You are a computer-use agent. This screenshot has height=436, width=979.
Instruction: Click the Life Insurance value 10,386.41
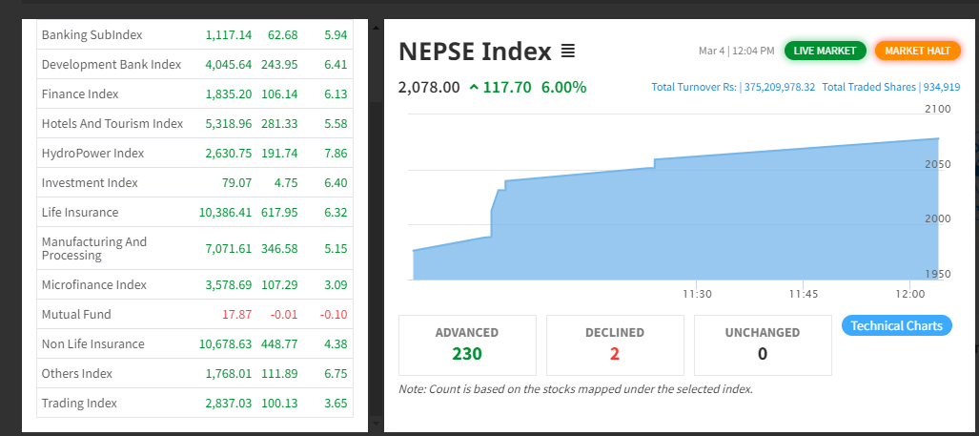tap(225, 213)
